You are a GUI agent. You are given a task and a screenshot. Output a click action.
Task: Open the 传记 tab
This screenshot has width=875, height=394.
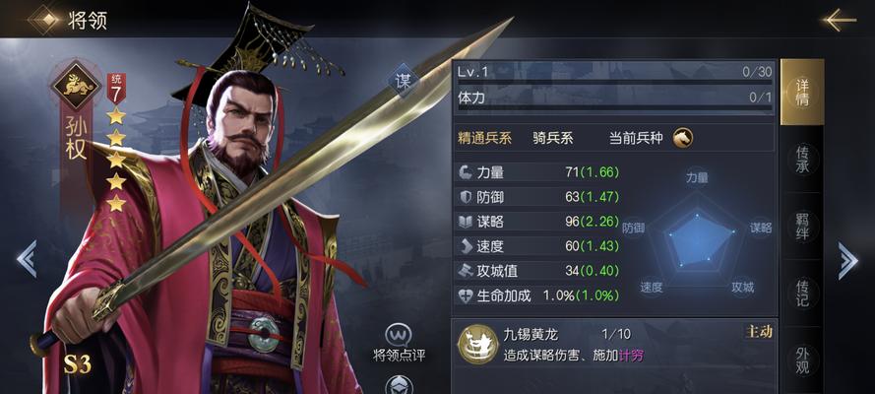802,293
